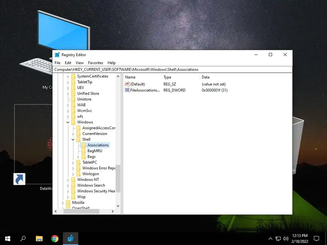327x245 pixels.
Task: Open the View menu
Action: pos(80,63)
